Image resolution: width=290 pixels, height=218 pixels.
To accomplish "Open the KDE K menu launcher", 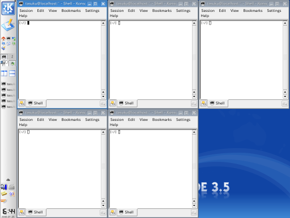I will 8,8.
